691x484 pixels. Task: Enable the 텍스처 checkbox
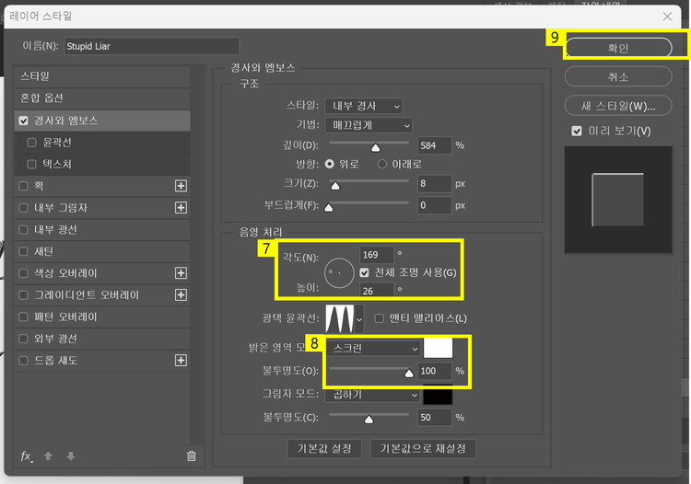pos(31,164)
